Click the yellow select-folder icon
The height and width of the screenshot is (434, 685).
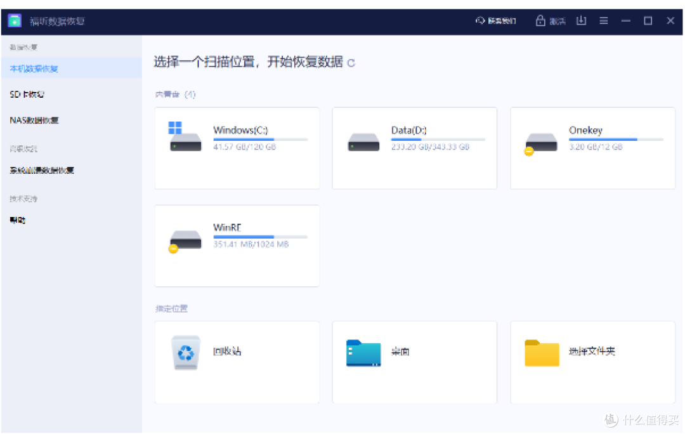click(542, 353)
